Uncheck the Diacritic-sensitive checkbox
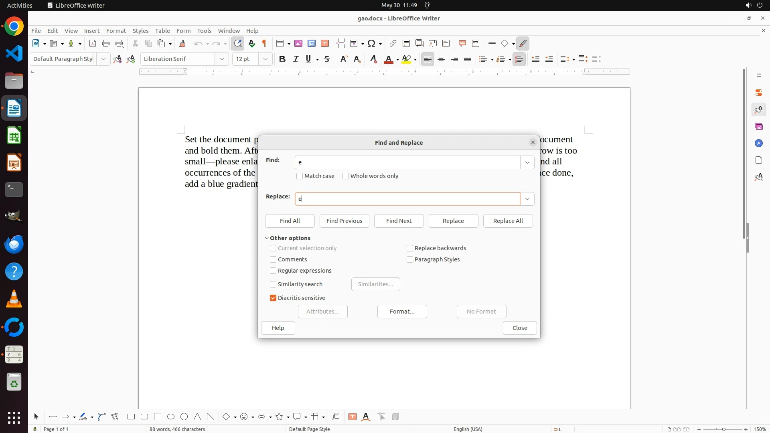Image resolution: width=770 pixels, height=433 pixels. point(273,298)
